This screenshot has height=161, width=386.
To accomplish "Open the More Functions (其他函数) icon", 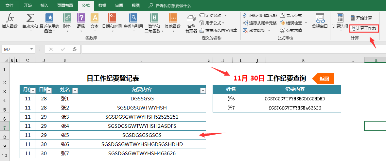I will pyautogui.click(x=173, y=18).
